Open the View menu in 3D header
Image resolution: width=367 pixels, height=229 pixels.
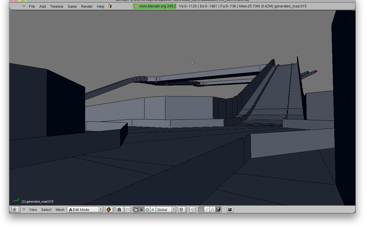tap(33, 210)
